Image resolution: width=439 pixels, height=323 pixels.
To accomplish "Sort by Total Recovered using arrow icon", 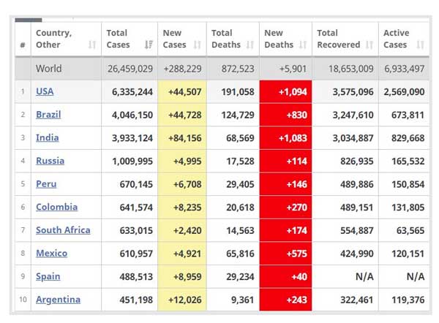I will pyautogui.click(x=369, y=45).
